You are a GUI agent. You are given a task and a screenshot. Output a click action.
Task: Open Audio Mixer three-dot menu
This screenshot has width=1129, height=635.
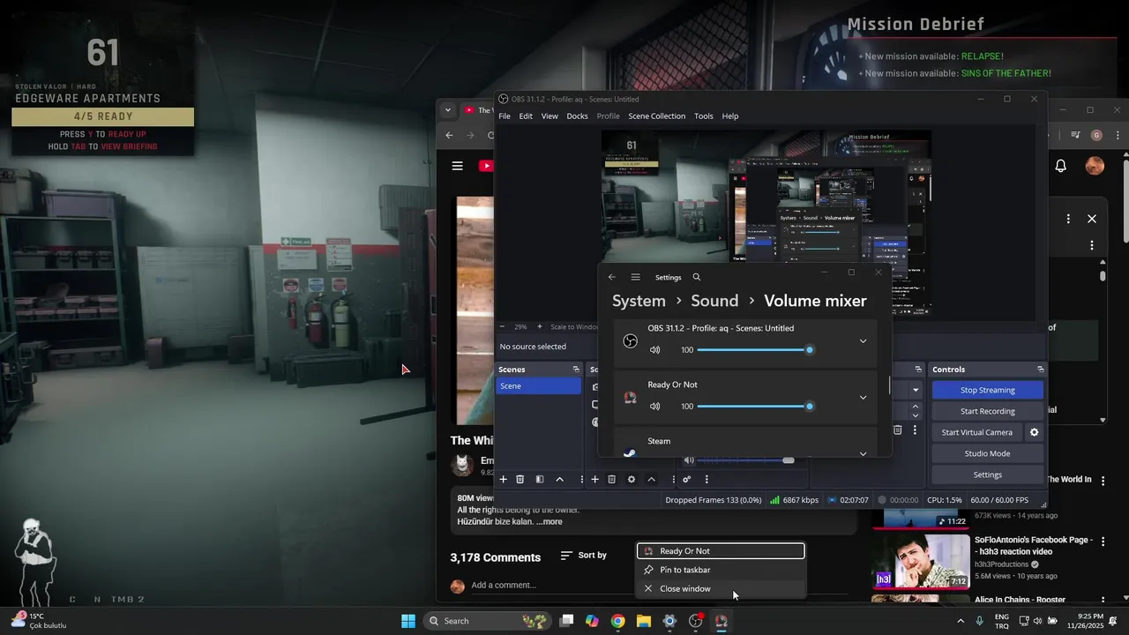(707, 479)
